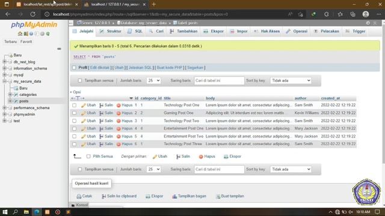Image resolution: width=385 pixels, height=216 pixels.
Task: Click bulk Hapus under Dengan pilihan
Action: point(207,156)
